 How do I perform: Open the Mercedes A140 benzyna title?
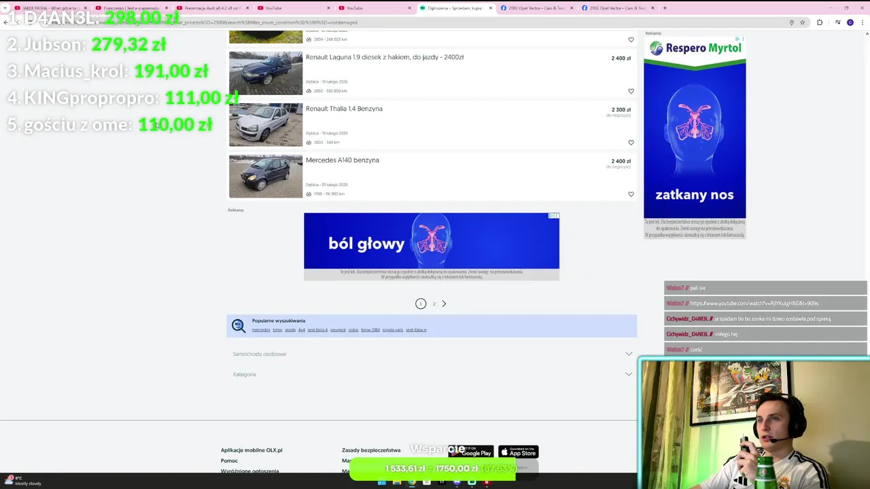point(343,160)
